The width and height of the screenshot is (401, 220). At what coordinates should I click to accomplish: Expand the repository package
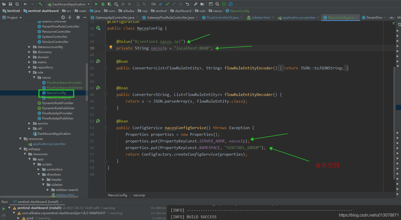(29, 67)
